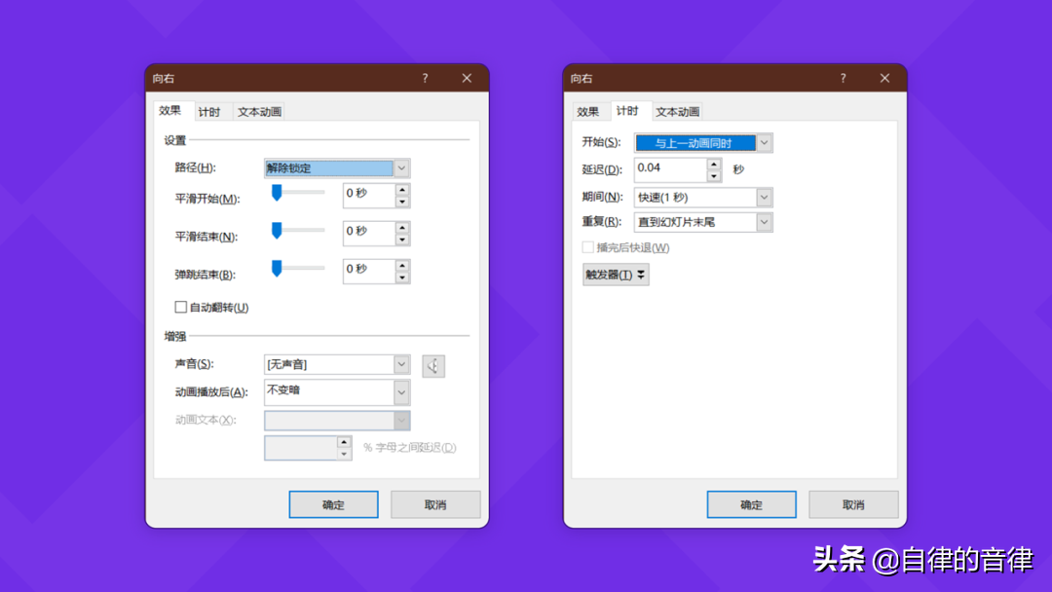Click the 平滑结束 slider handle

point(277,232)
